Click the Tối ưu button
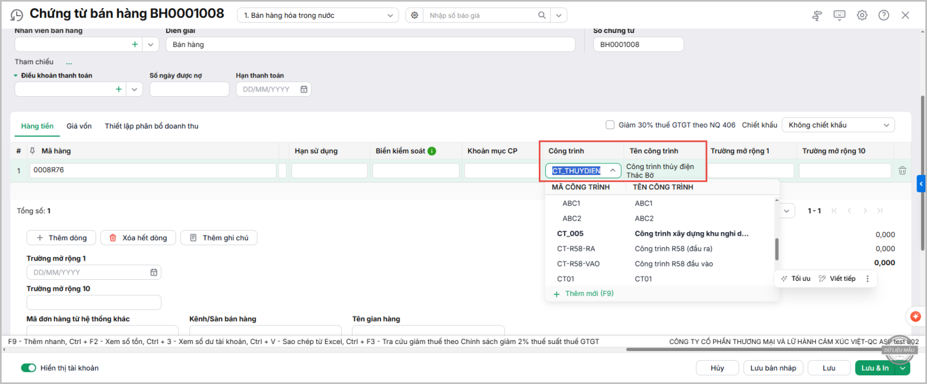 click(x=795, y=279)
